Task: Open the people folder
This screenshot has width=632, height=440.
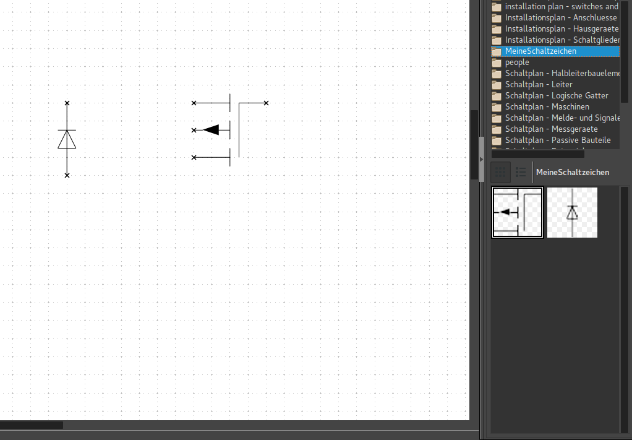Action: click(x=555, y=63)
